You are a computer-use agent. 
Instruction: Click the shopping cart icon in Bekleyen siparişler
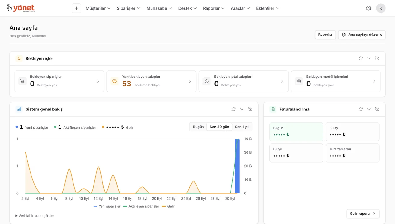pos(22,81)
